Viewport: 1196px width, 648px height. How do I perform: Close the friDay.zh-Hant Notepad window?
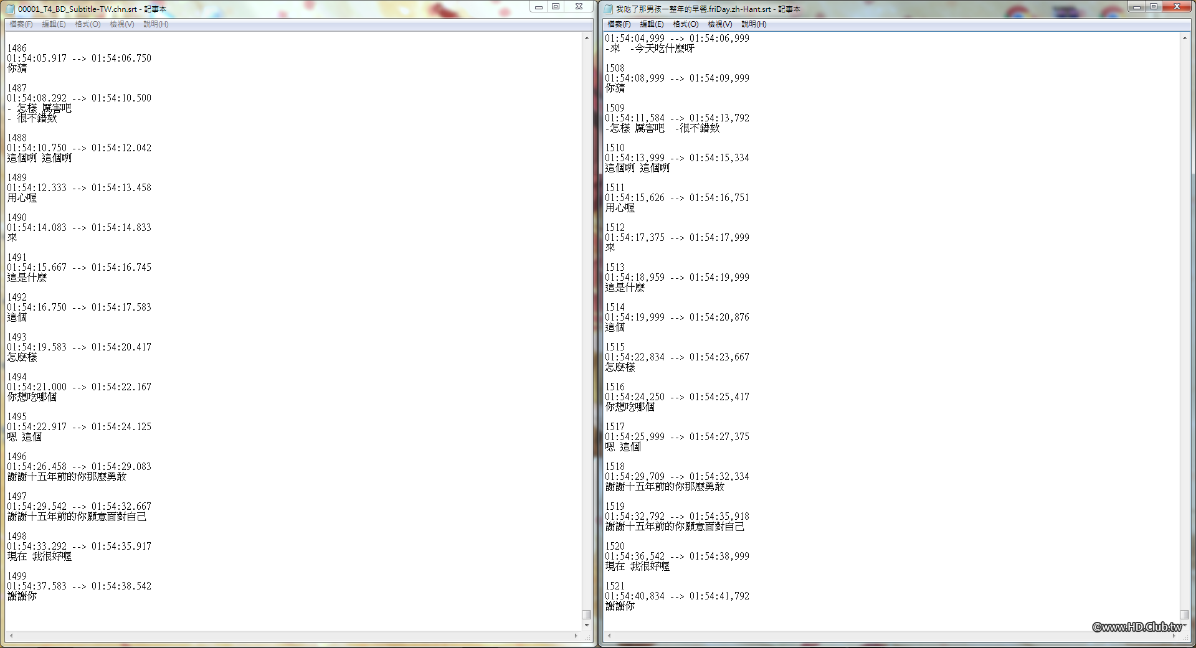[1177, 7]
